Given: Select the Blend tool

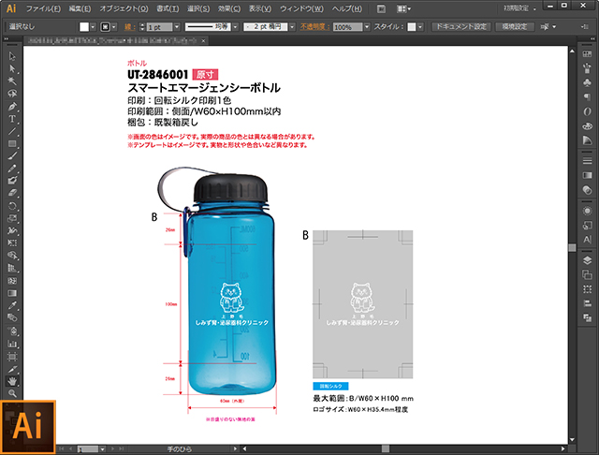Looking at the screenshot, I should pyautogui.click(x=12, y=318).
